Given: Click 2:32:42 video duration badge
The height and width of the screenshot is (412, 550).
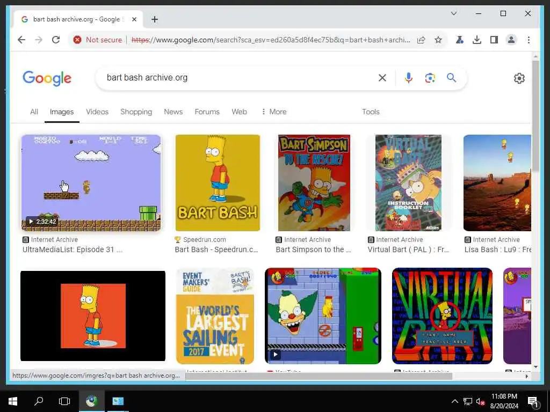Looking at the screenshot, I should pos(42,222).
